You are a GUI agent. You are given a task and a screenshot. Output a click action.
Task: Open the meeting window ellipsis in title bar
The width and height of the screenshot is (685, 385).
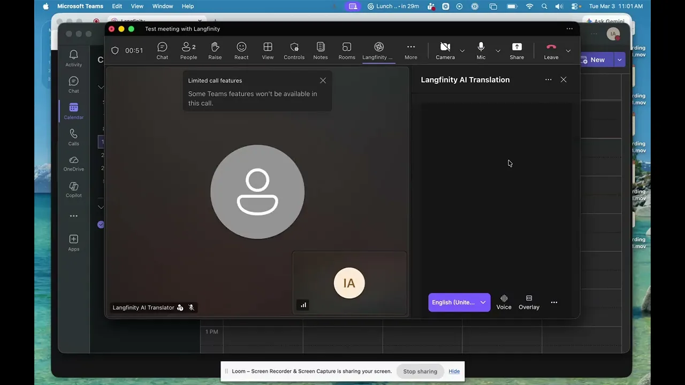pyautogui.click(x=569, y=29)
